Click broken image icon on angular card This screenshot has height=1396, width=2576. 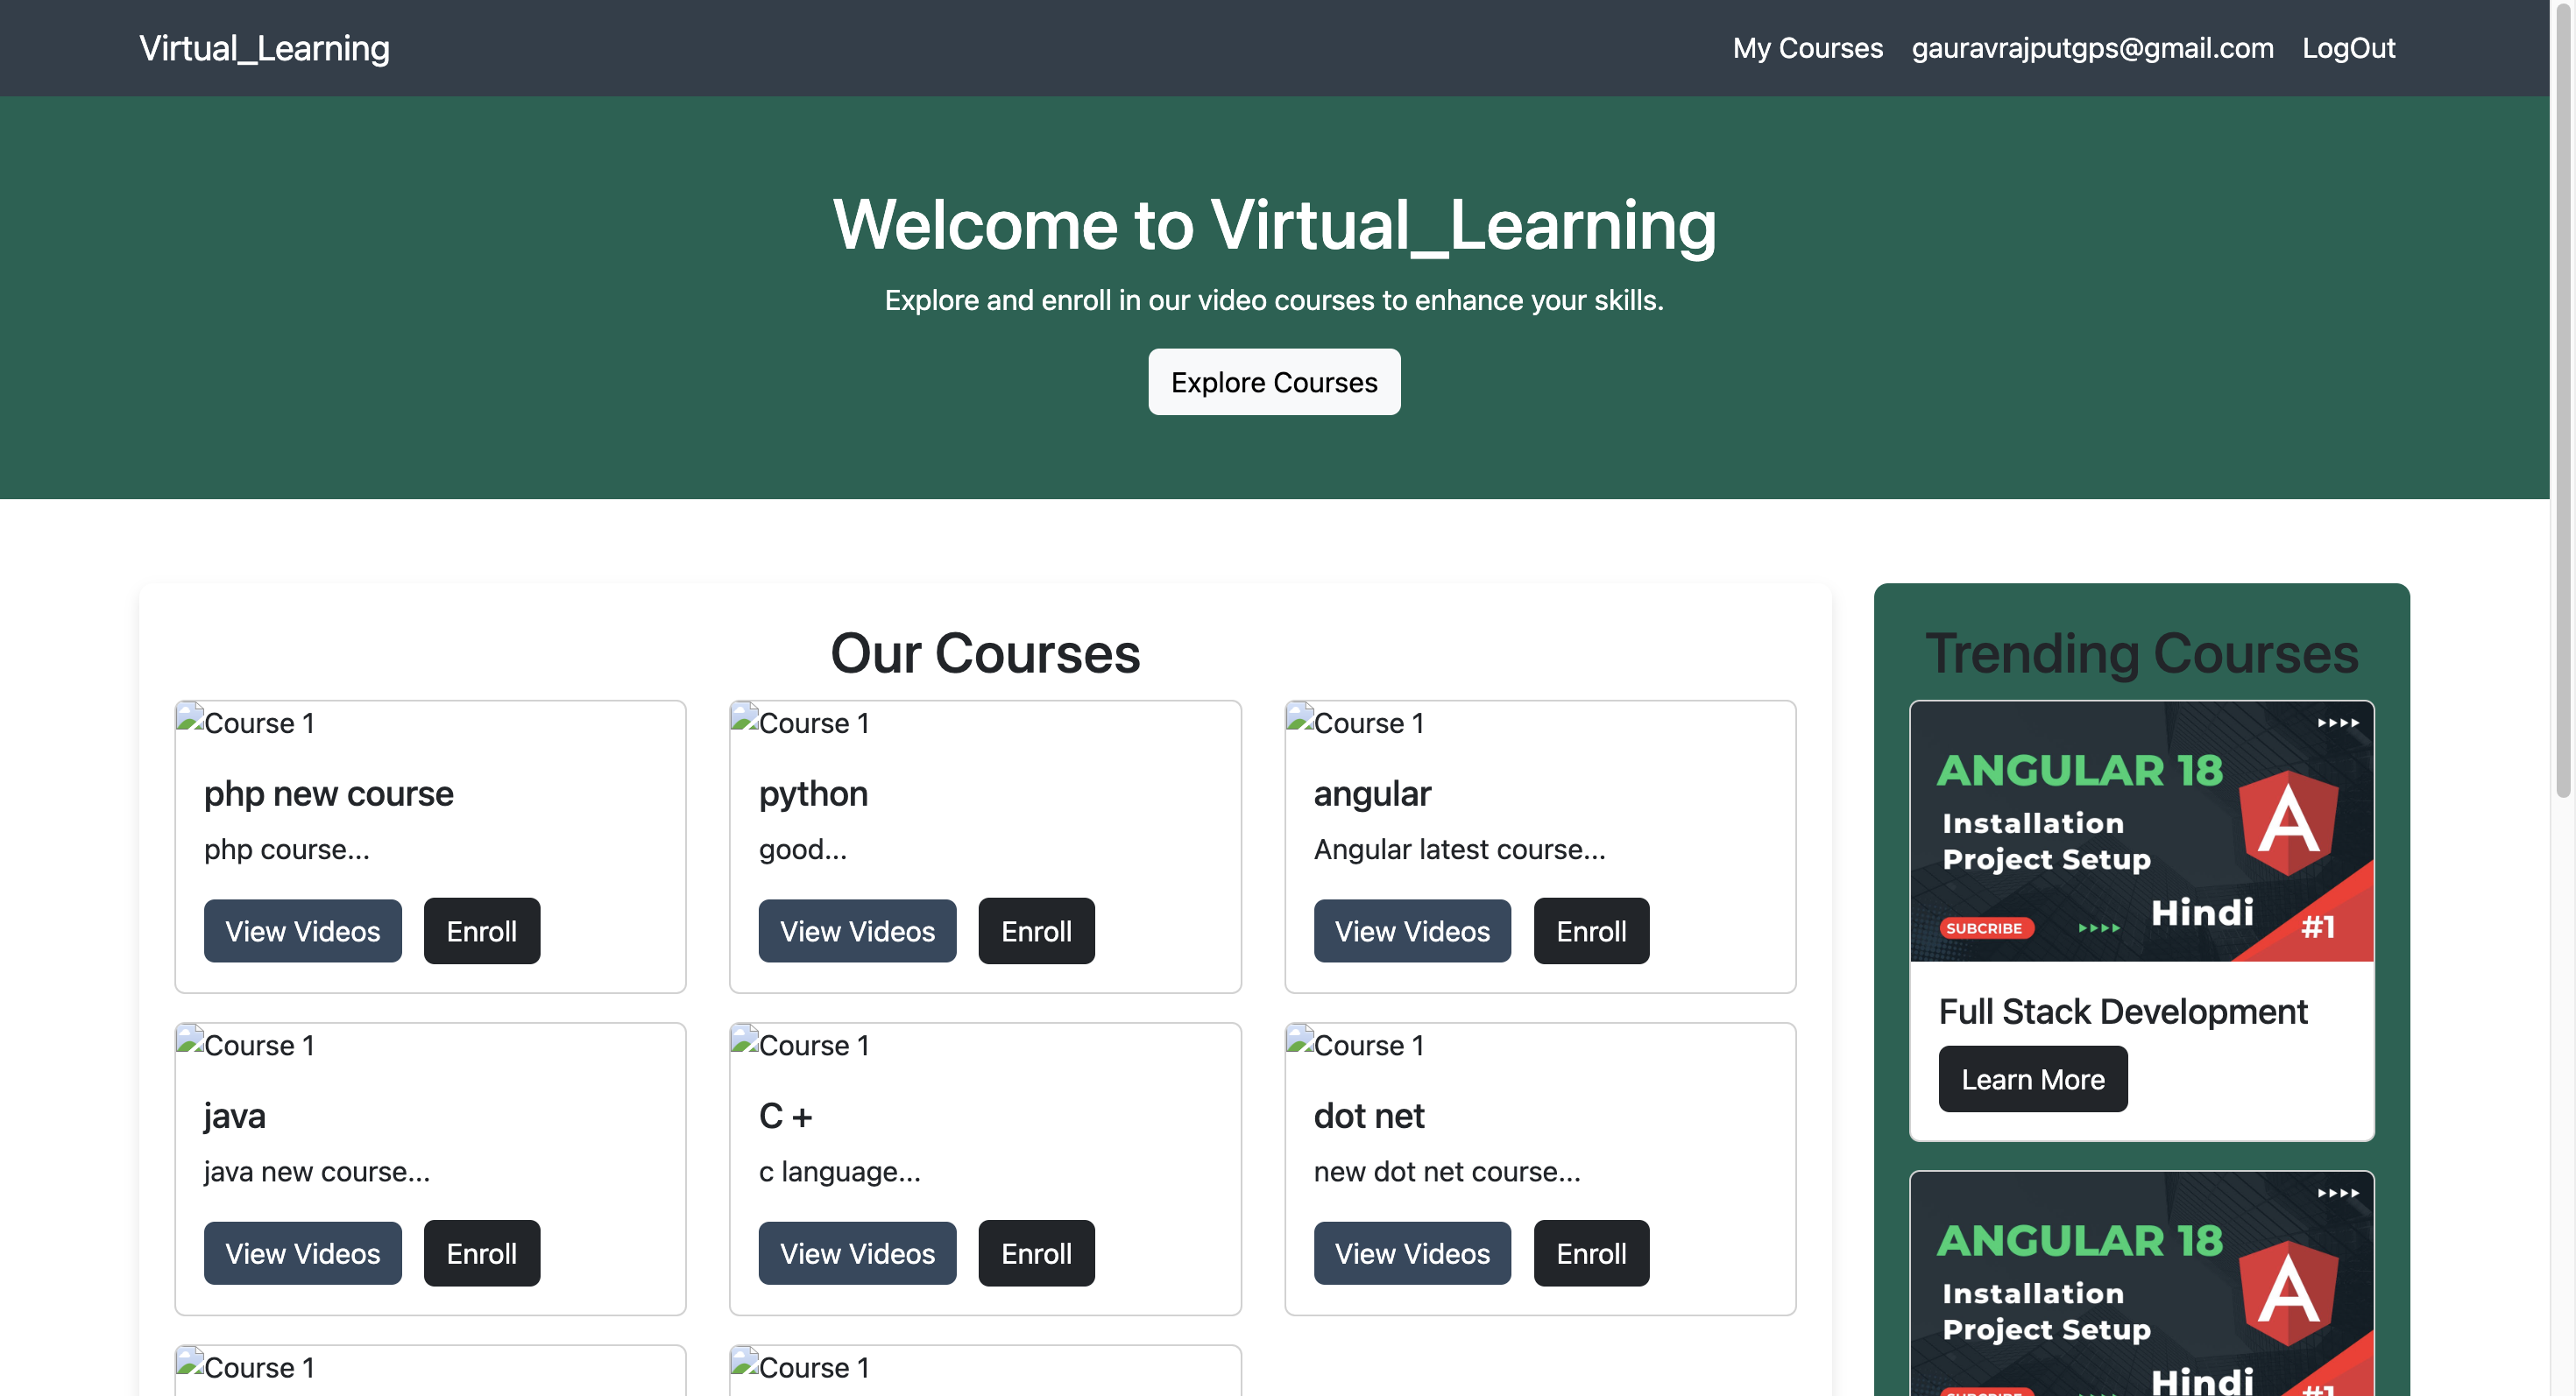coord(1300,718)
